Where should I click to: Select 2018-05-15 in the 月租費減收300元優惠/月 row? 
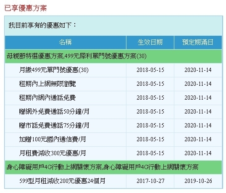click(150, 153)
